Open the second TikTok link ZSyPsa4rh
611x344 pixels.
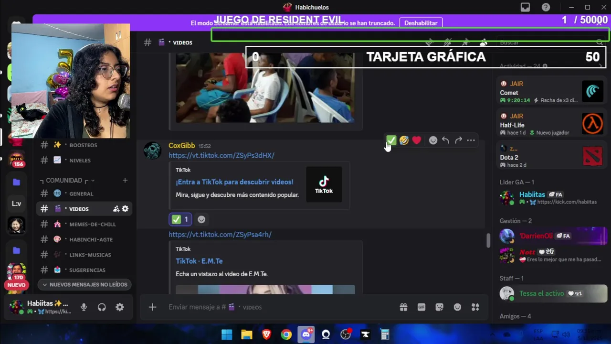[220, 235]
